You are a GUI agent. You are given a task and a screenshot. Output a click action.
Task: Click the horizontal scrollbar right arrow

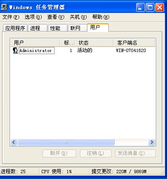click(152, 142)
